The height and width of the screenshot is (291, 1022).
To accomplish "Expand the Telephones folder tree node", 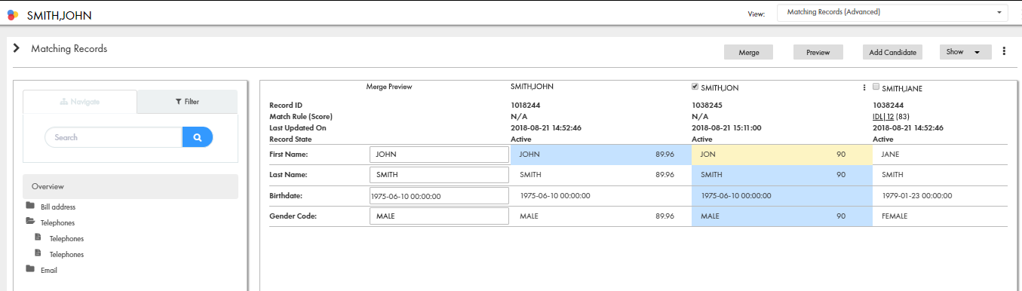I will pos(50,222).
